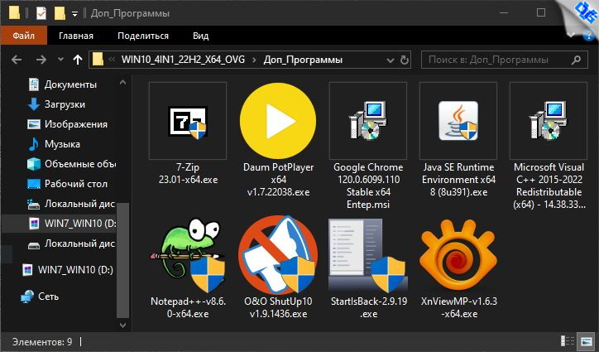Open address bar history dropdown
Screen dimensions: 599x352
click(390, 60)
